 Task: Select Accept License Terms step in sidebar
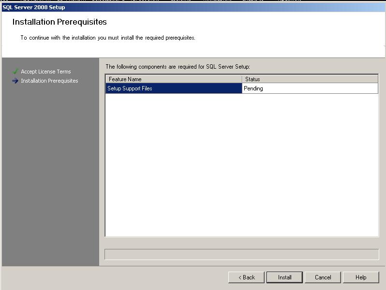point(46,72)
